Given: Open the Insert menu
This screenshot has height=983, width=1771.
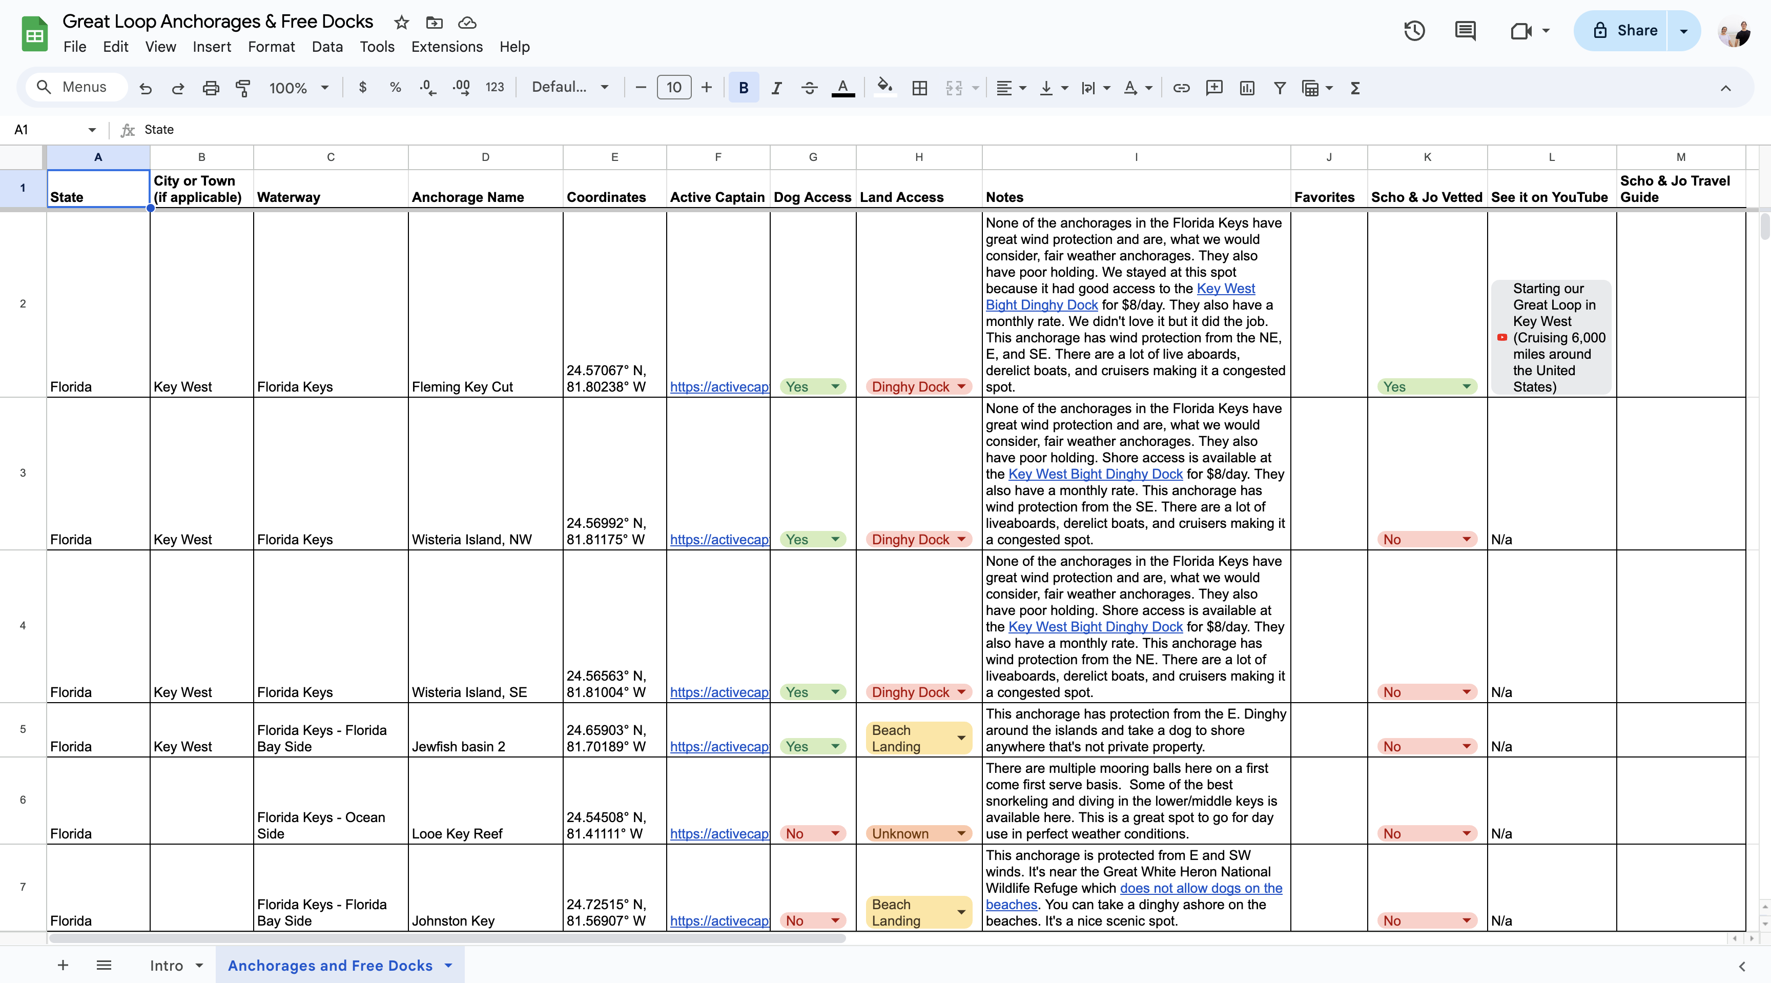Looking at the screenshot, I should pyautogui.click(x=211, y=47).
